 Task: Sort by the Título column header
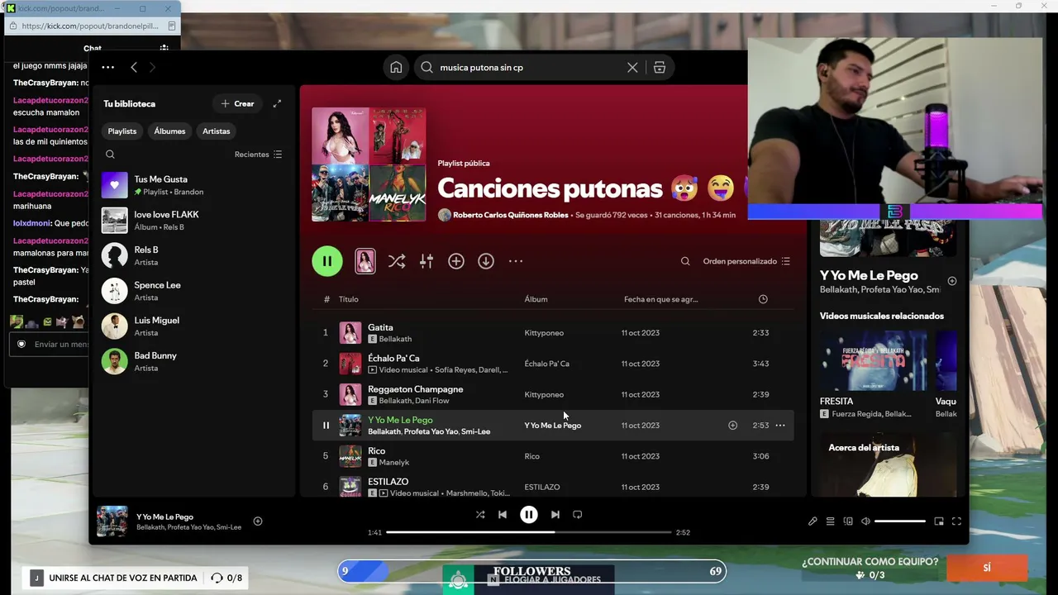click(348, 299)
